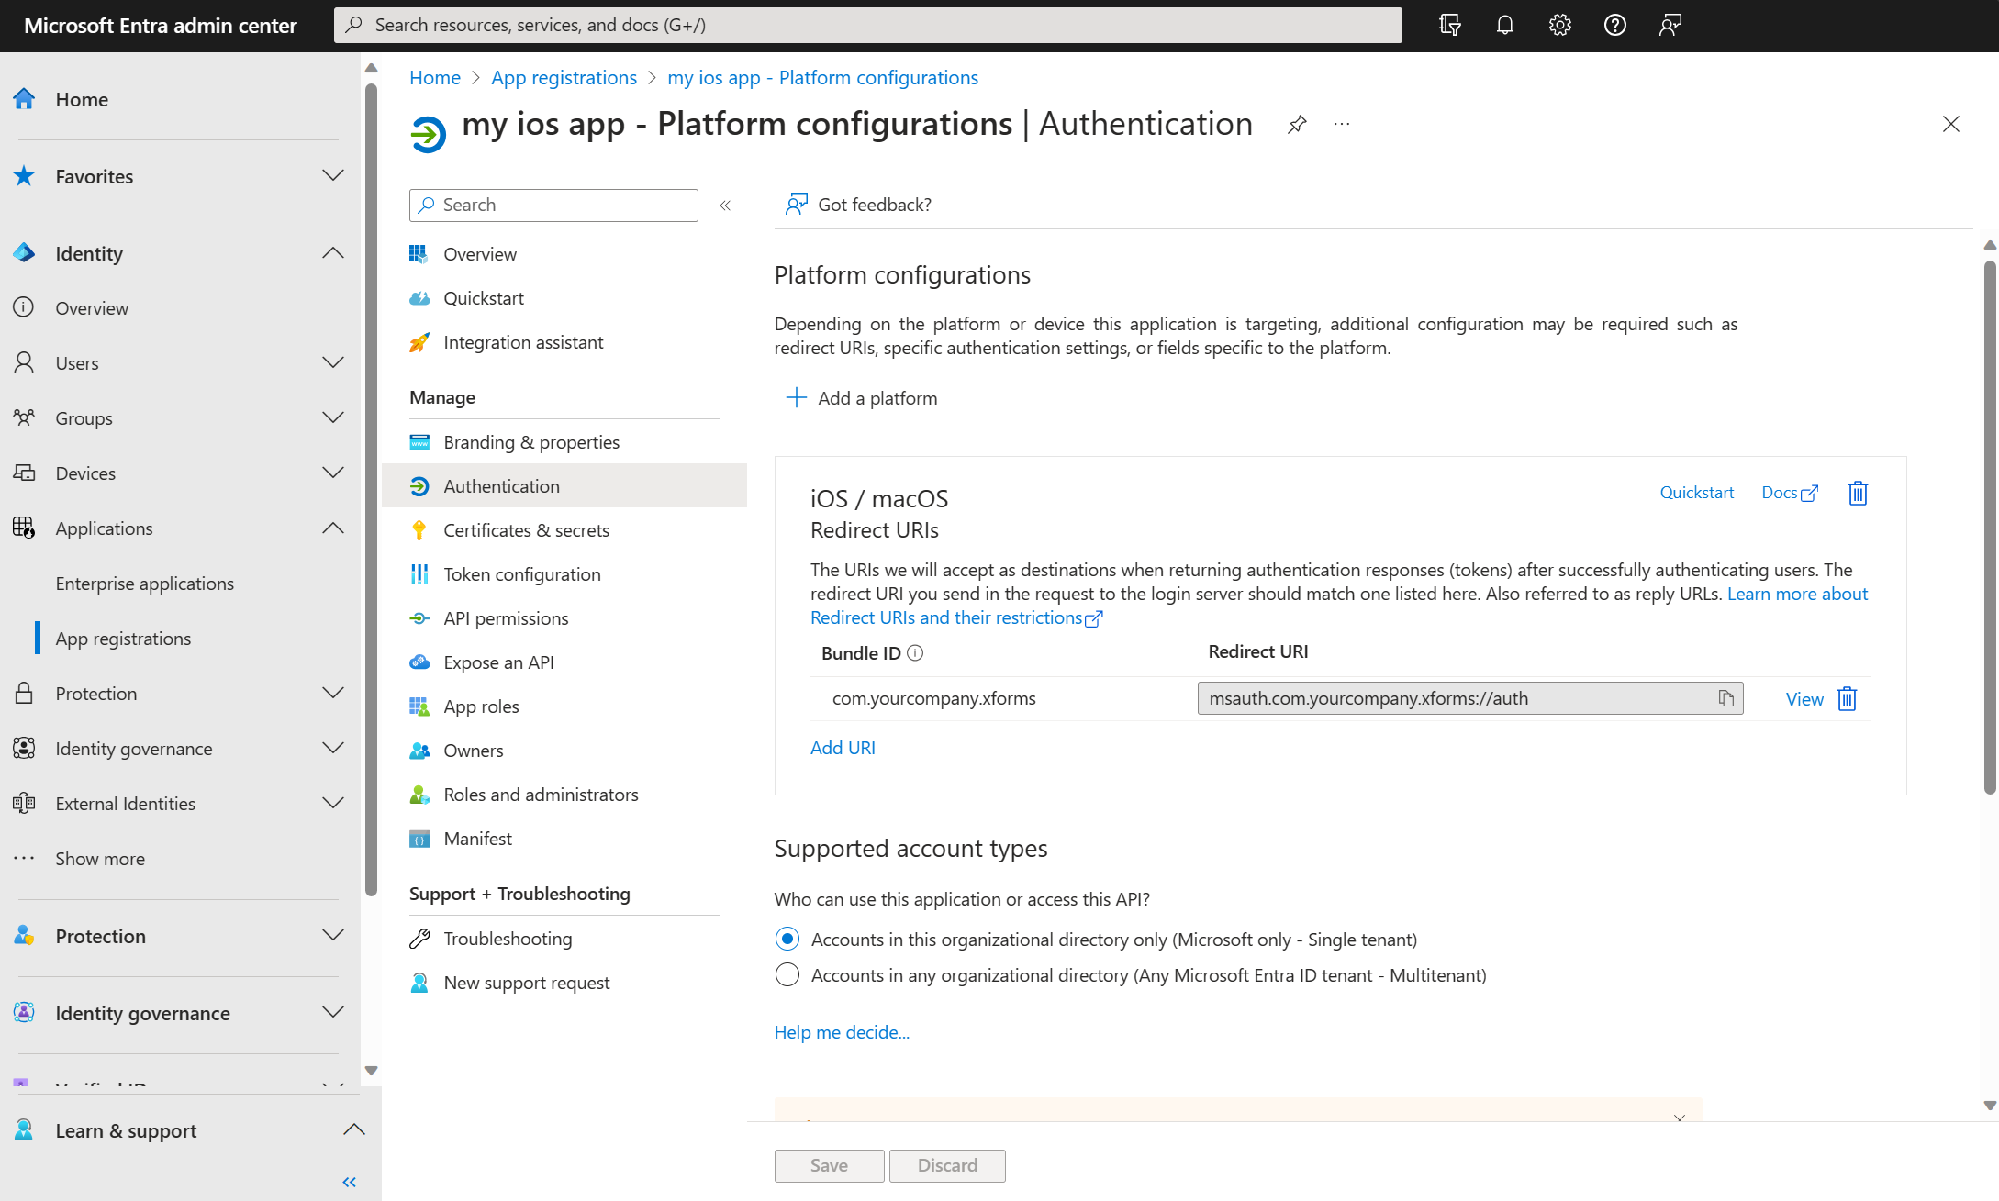
Task: Delete the iOS / macOS platform configuration
Action: point(1858,494)
